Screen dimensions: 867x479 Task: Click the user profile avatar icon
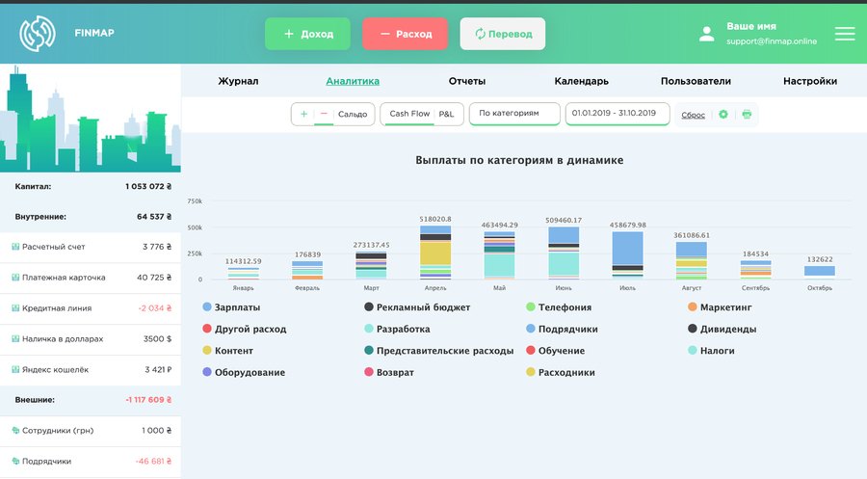(x=707, y=34)
